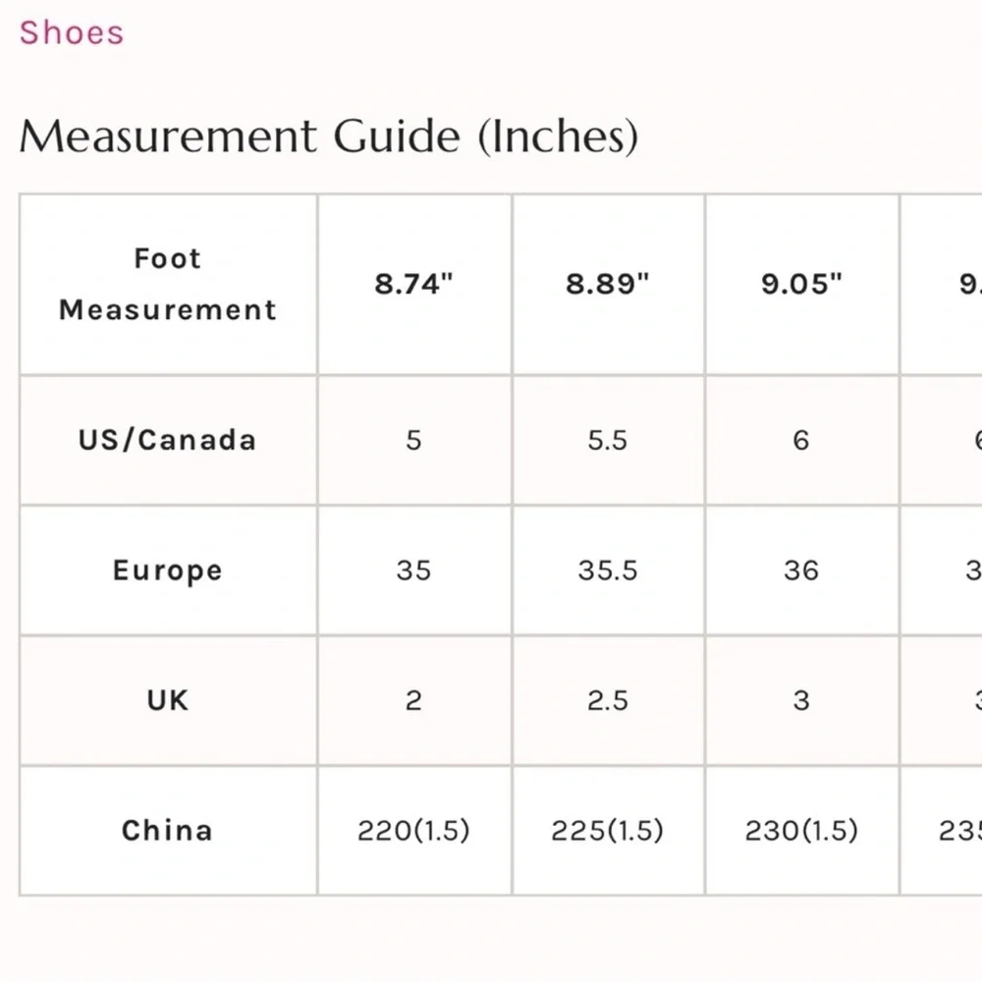
Task: Select the China 230(1.5) cell
Action: (x=801, y=831)
